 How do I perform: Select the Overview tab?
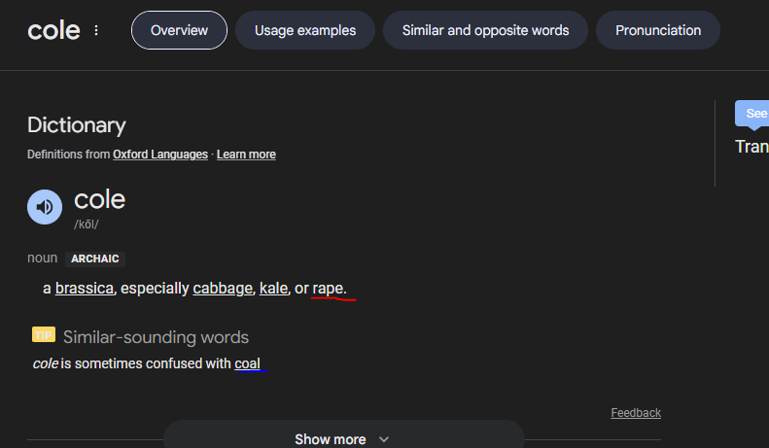tap(179, 30)
